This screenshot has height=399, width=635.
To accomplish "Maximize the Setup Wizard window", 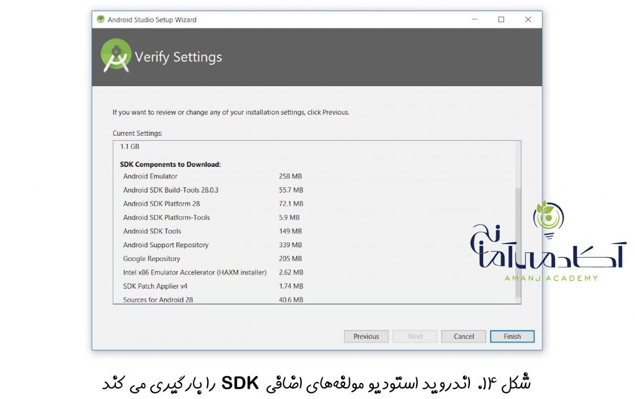I will tap(501, 19).
